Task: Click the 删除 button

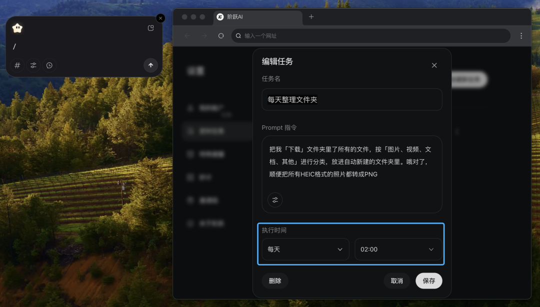Action: click(x=275, y=281)
